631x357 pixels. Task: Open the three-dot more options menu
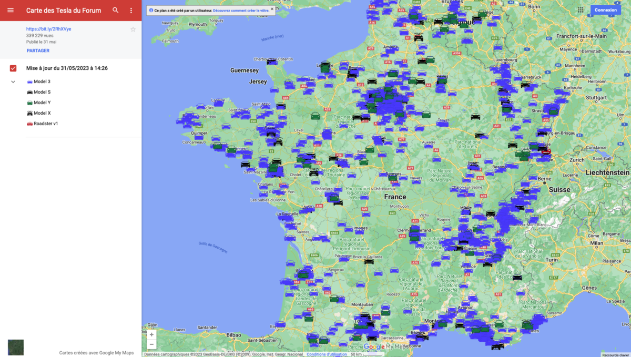131,11
